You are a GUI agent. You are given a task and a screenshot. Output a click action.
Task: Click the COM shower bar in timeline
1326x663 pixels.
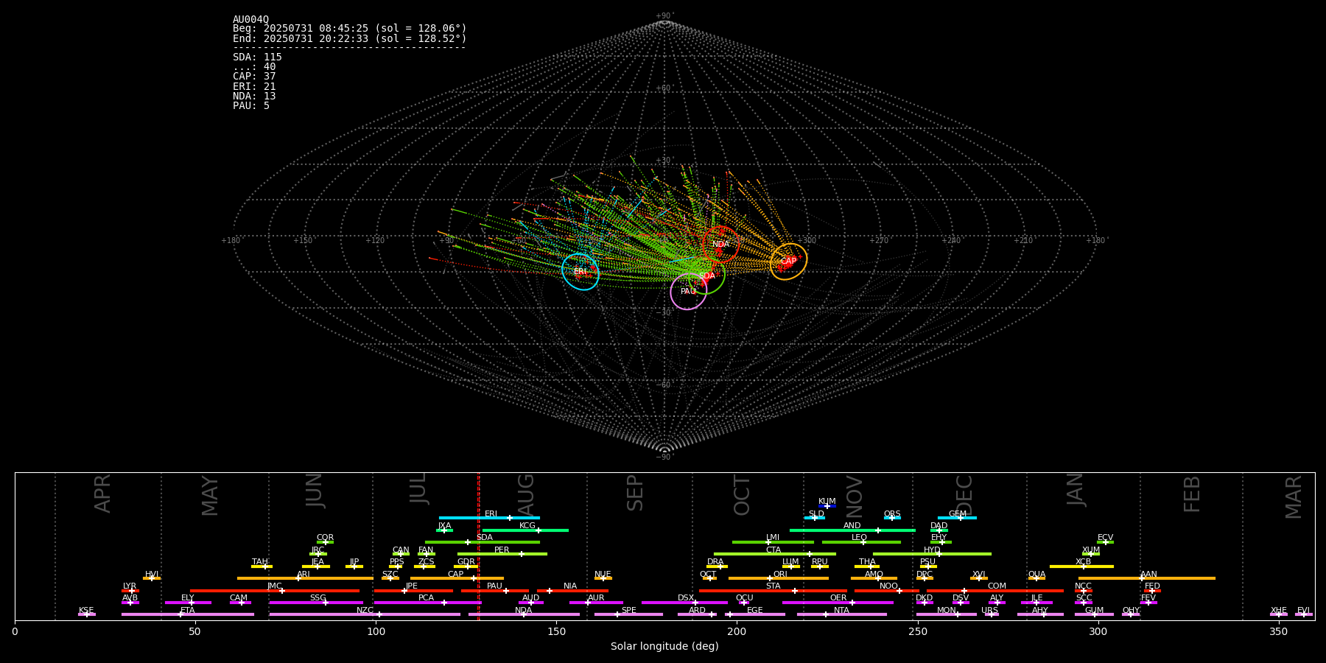pyautogui.click(x=995, y=590)
